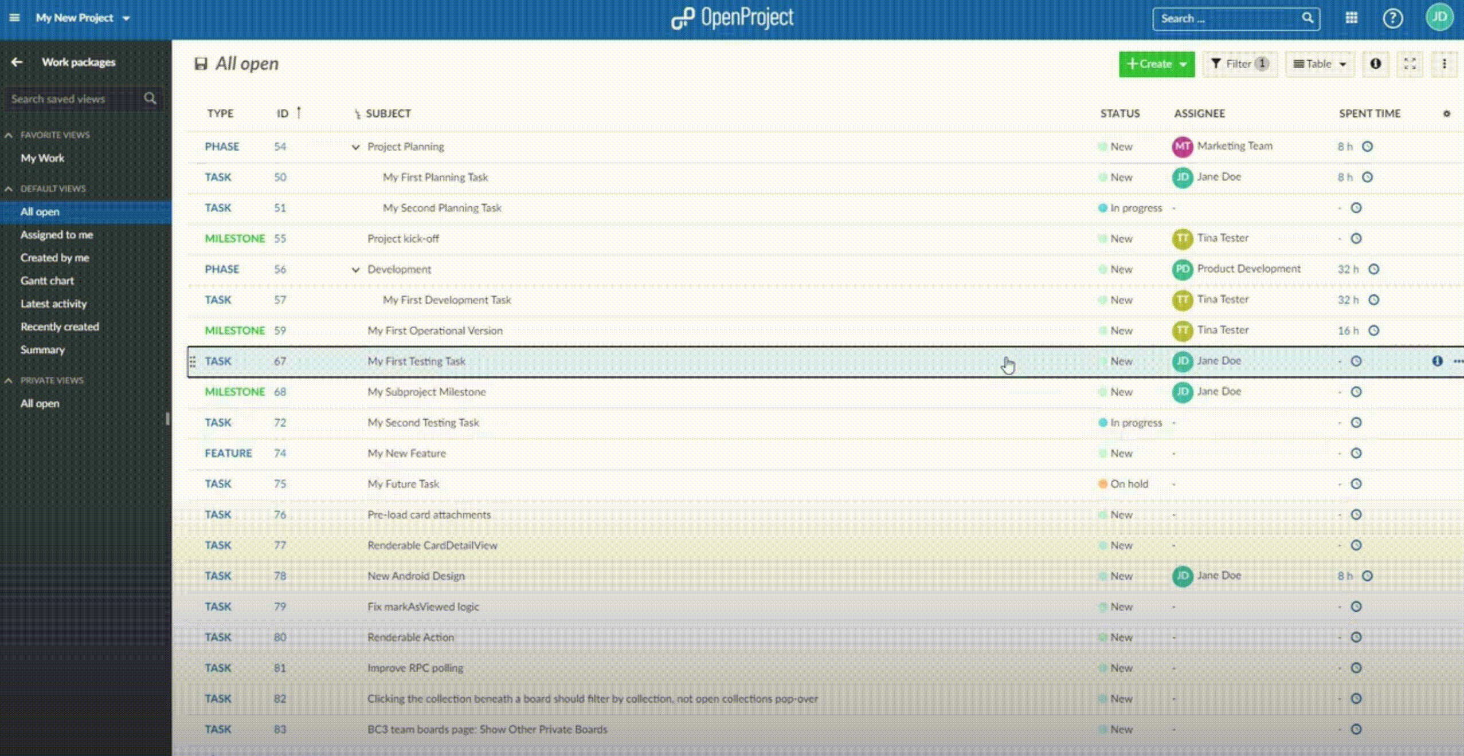Click the back arrow beside Work packages
1464x756 pixels.
17,62
